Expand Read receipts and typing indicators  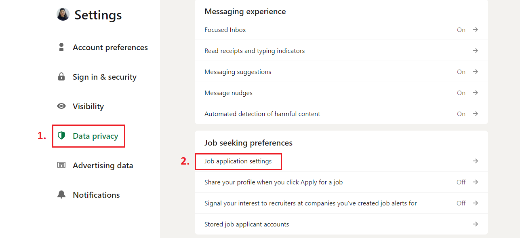pos(475,50)
